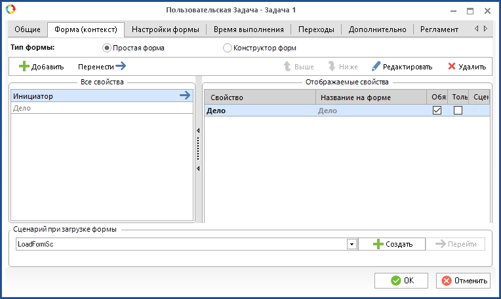
Task: Collapse the panel using the upper splitter arrow
Action: pyautogui.click(x=199, y=131)
